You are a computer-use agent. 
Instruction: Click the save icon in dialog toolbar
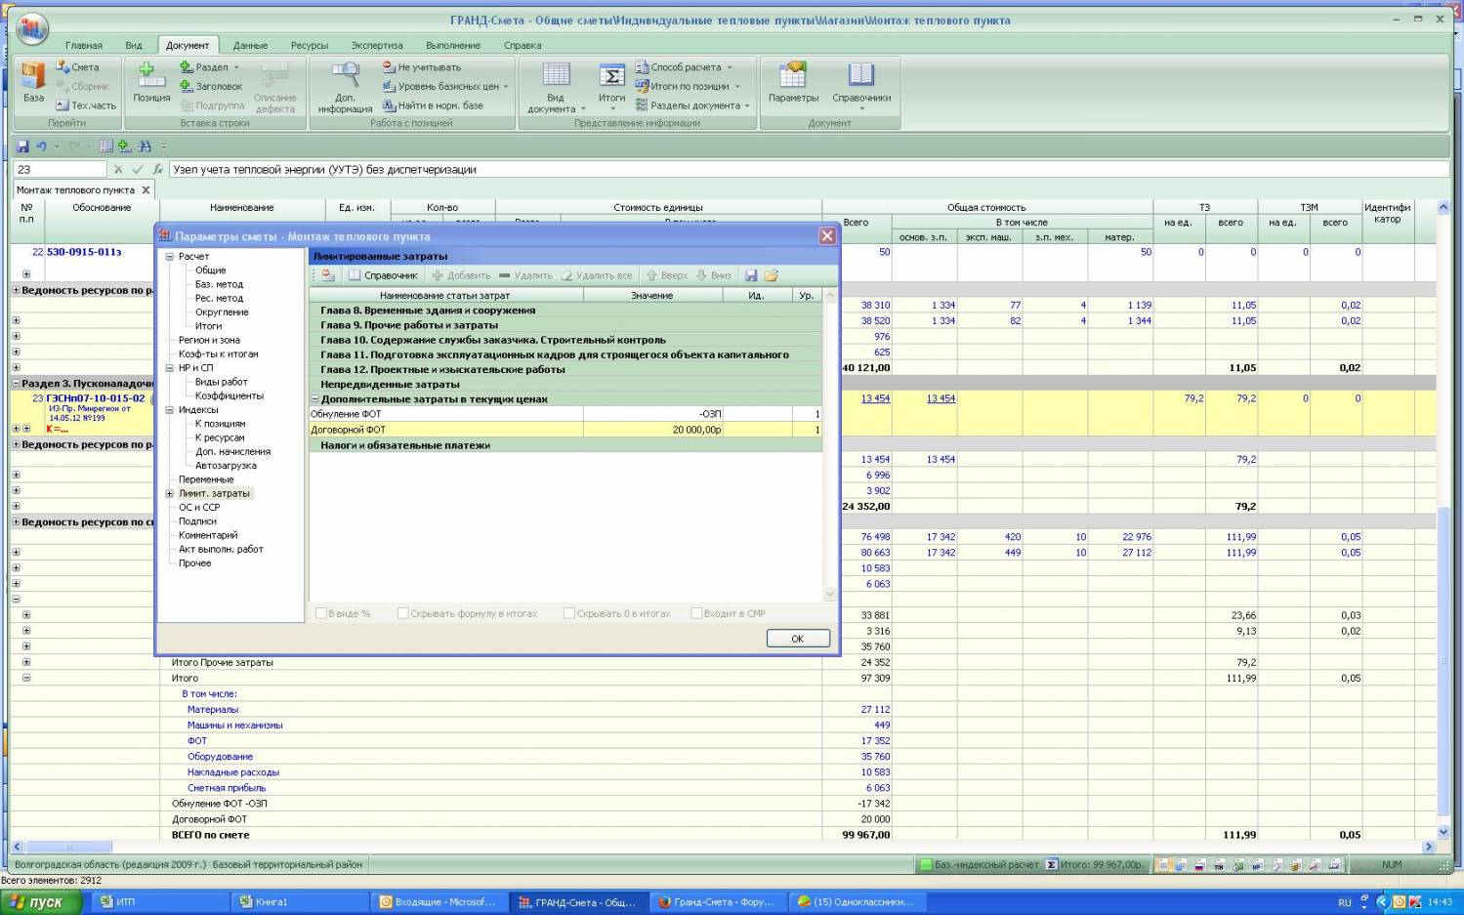[x=751, y=276]
